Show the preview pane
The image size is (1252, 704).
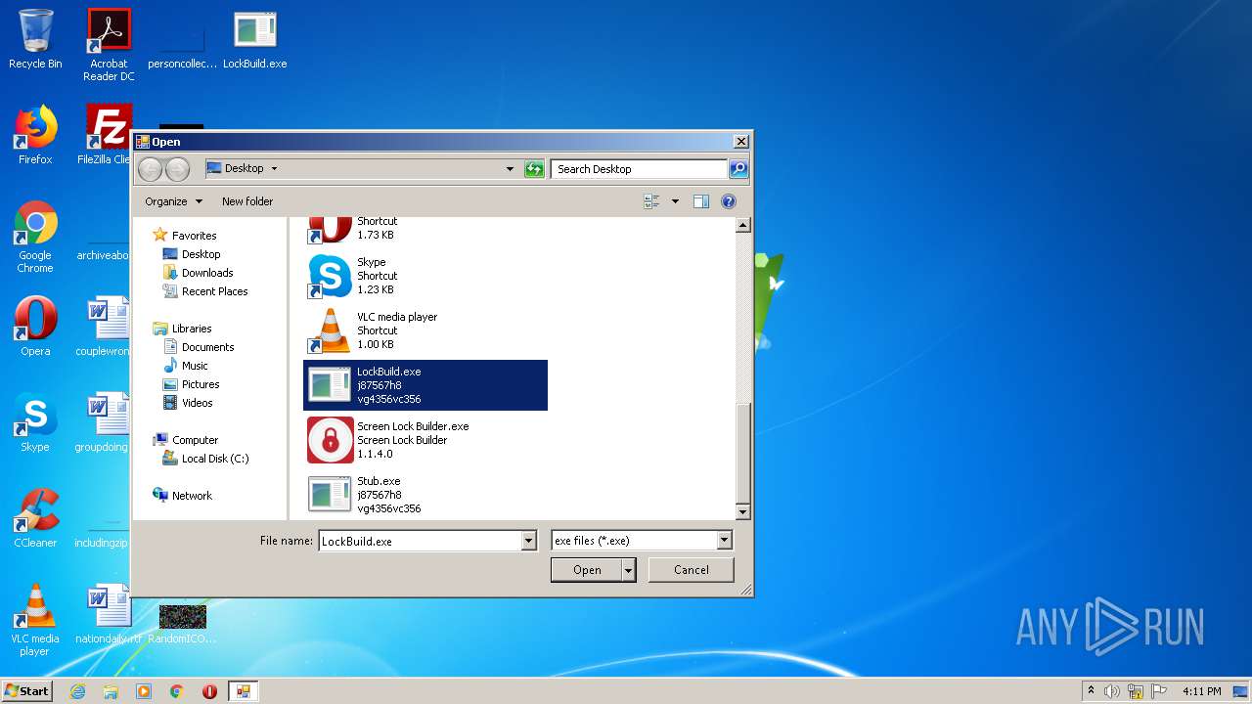[x=700, y=201]
